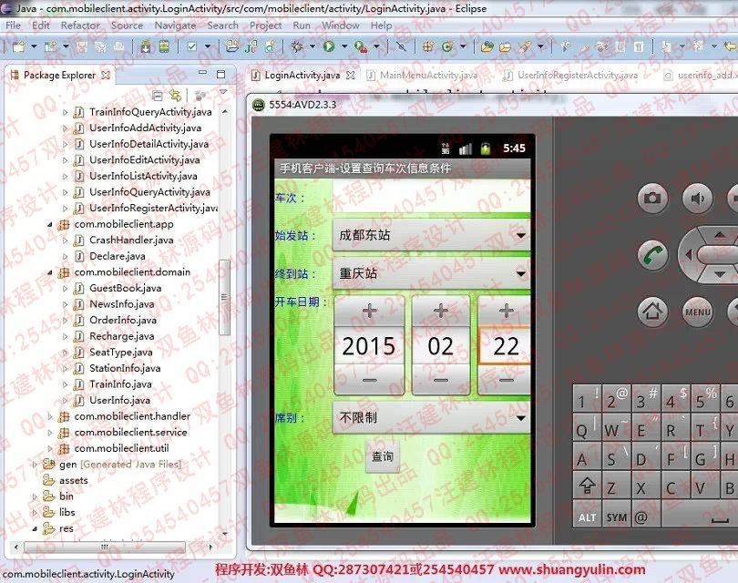Screen dimensions: 738x583
Task: Click the Debug bug icon
Action: click(297, 46)
